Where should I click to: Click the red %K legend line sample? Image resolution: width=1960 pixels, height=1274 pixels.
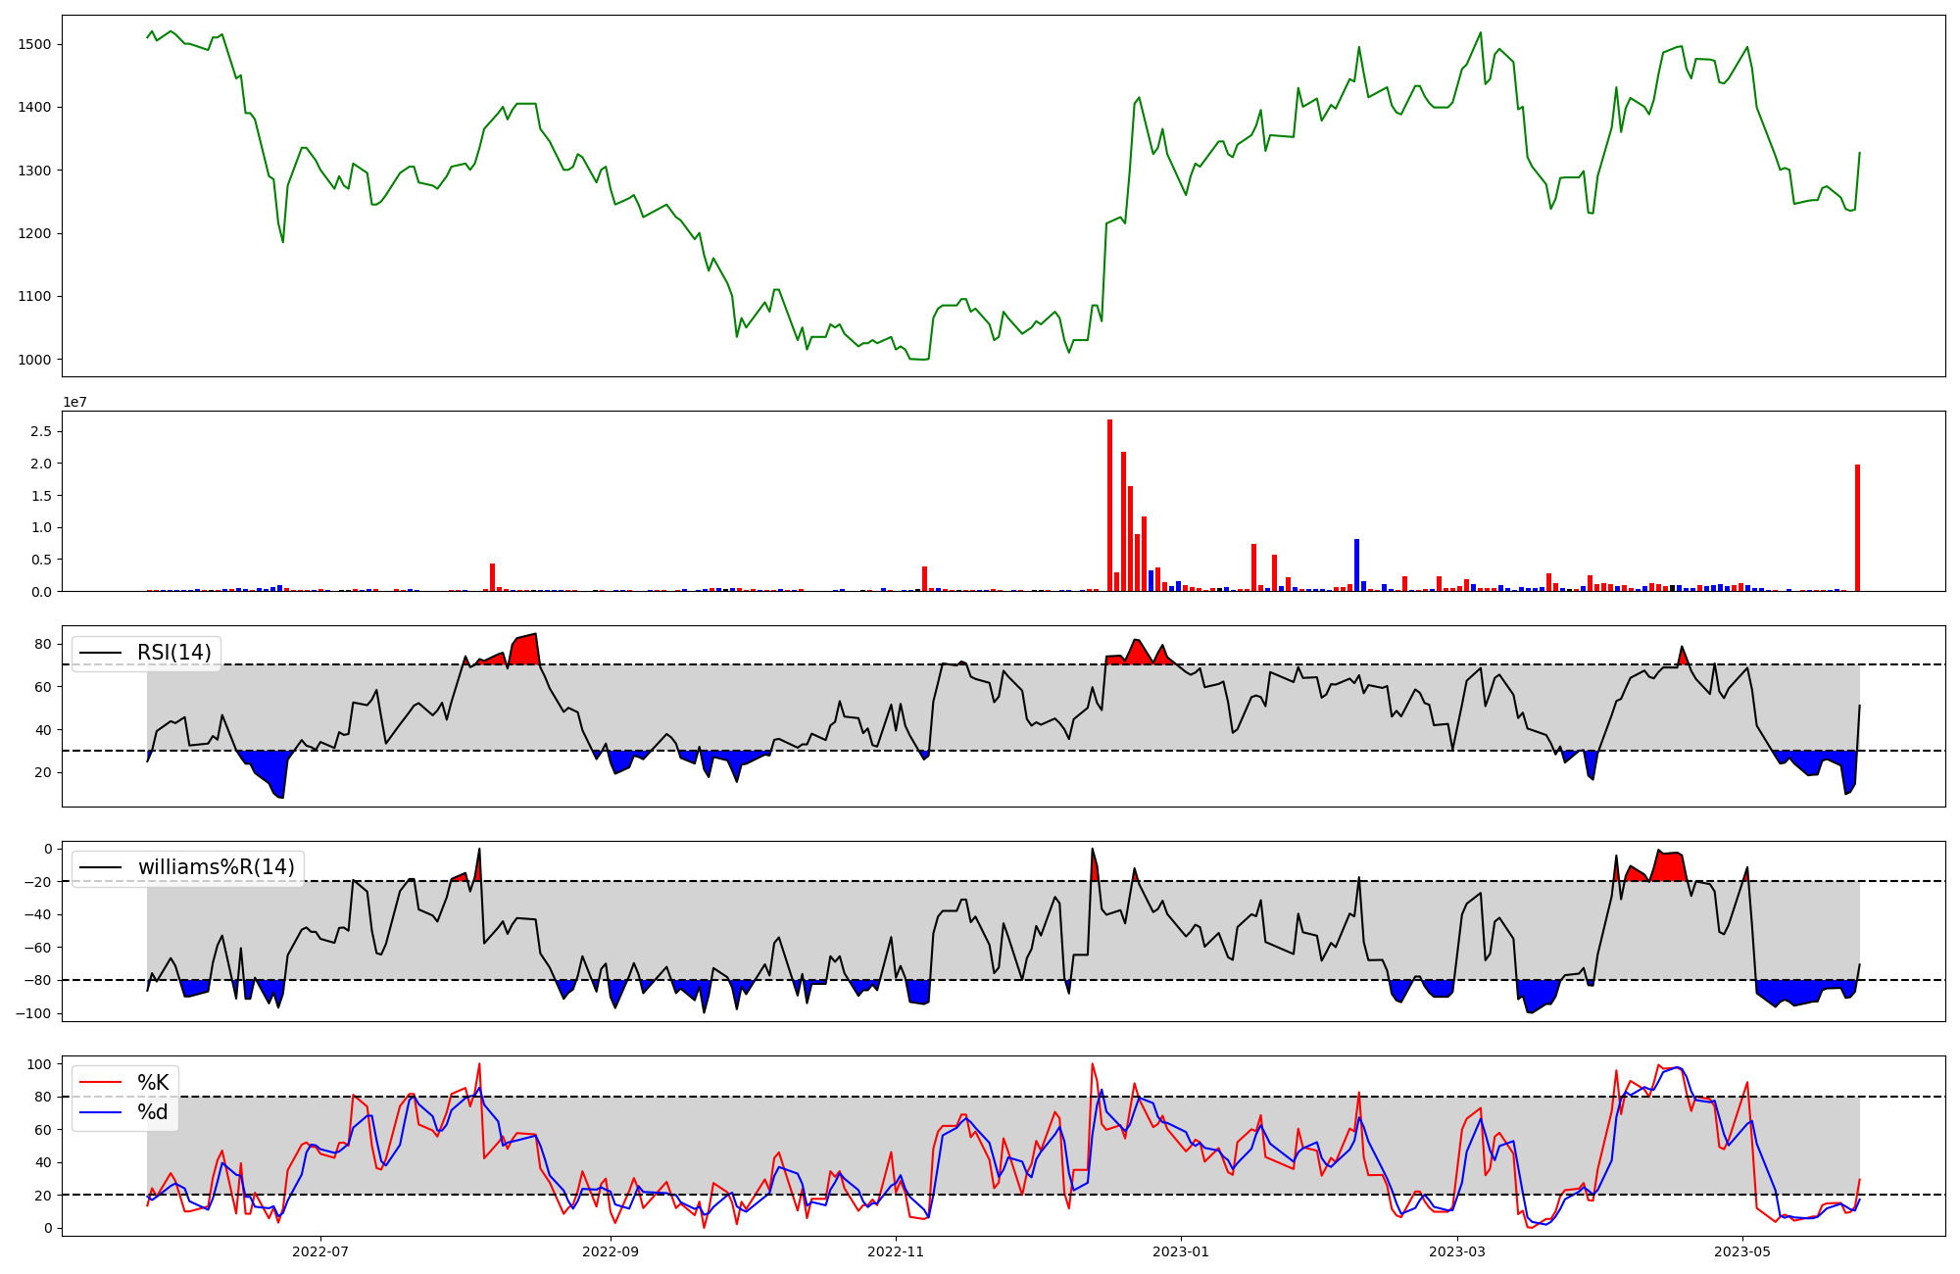click(101, 1083)
